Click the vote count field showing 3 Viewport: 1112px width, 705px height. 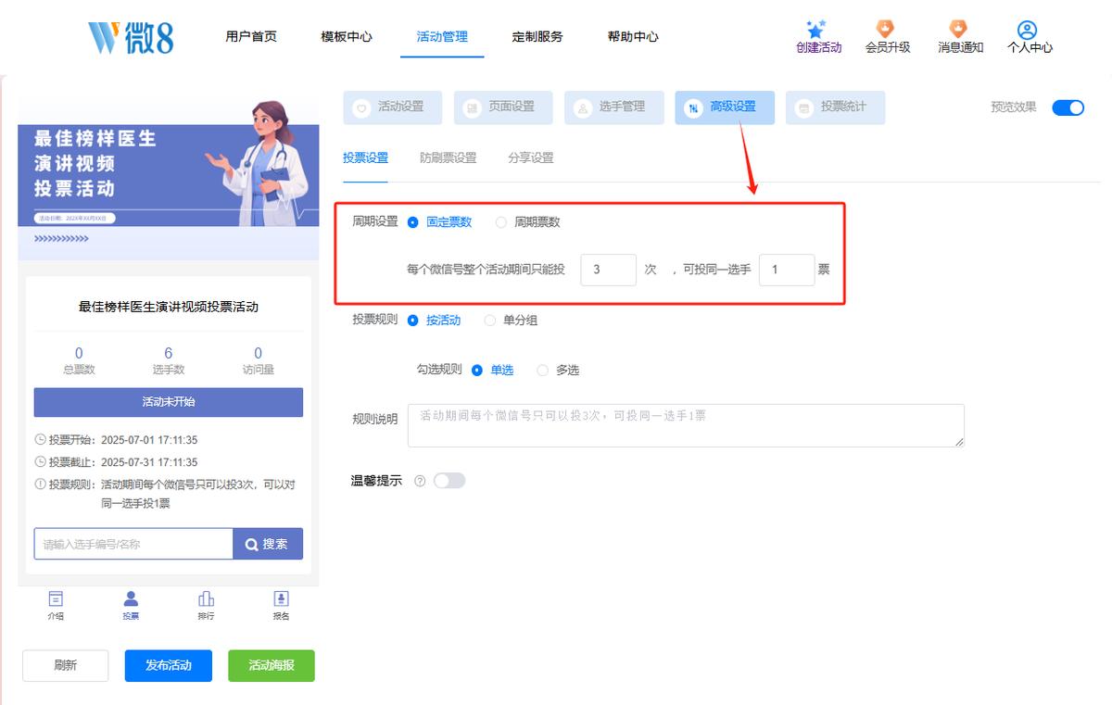[x=609, y=270]
